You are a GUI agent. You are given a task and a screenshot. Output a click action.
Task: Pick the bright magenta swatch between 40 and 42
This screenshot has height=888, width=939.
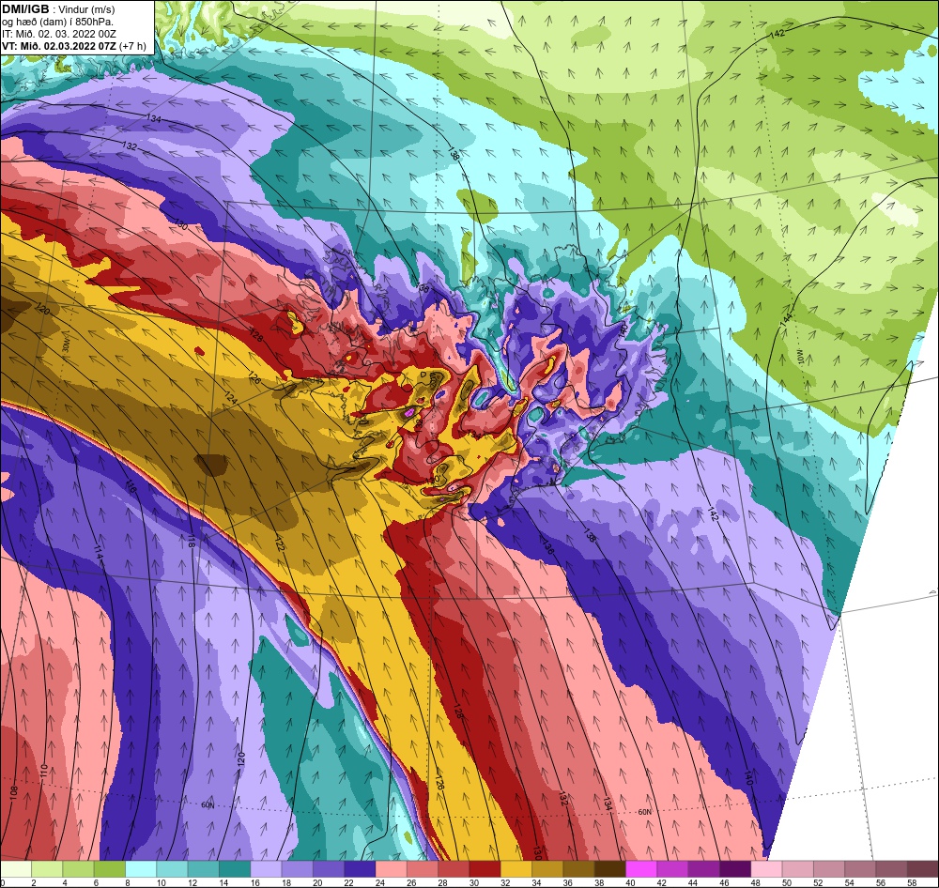[640, 869]
